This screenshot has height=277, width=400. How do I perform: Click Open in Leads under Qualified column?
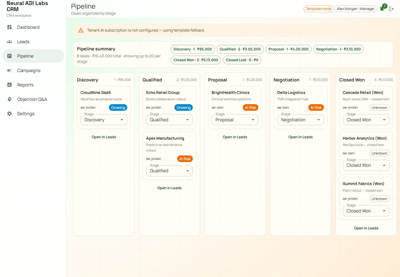pos(169,188)
